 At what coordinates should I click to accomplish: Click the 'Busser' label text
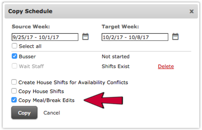27,56
